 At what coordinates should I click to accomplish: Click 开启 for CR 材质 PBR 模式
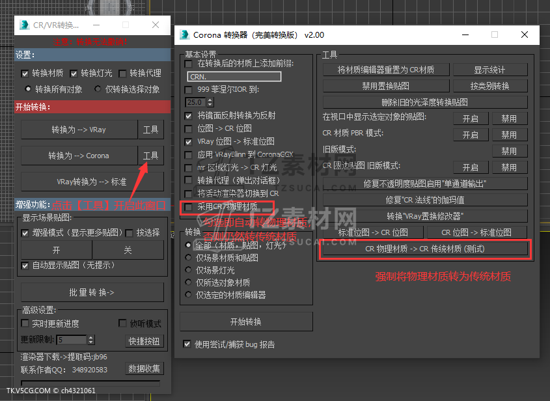tap(471, 135)
